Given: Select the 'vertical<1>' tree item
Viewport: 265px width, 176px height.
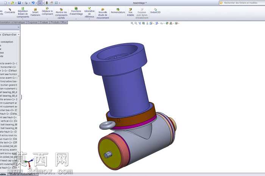Looking at the screenshot, I should (x=8, y=121).
